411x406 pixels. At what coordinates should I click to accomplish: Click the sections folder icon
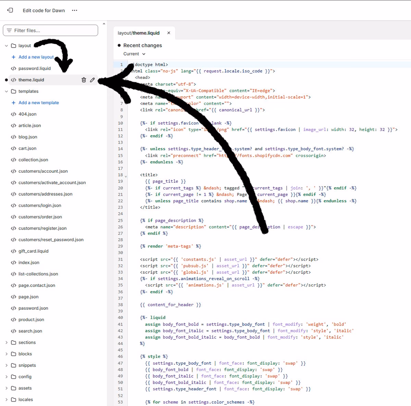coord(14,342)
